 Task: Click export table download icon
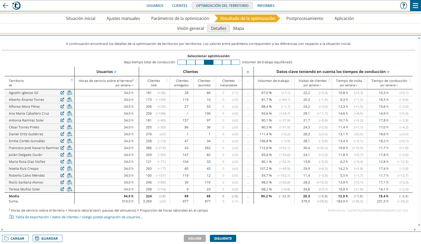click(x=12, y=217)
